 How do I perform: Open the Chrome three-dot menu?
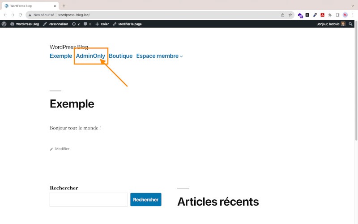pyautogui.click(x=353, y=15)
